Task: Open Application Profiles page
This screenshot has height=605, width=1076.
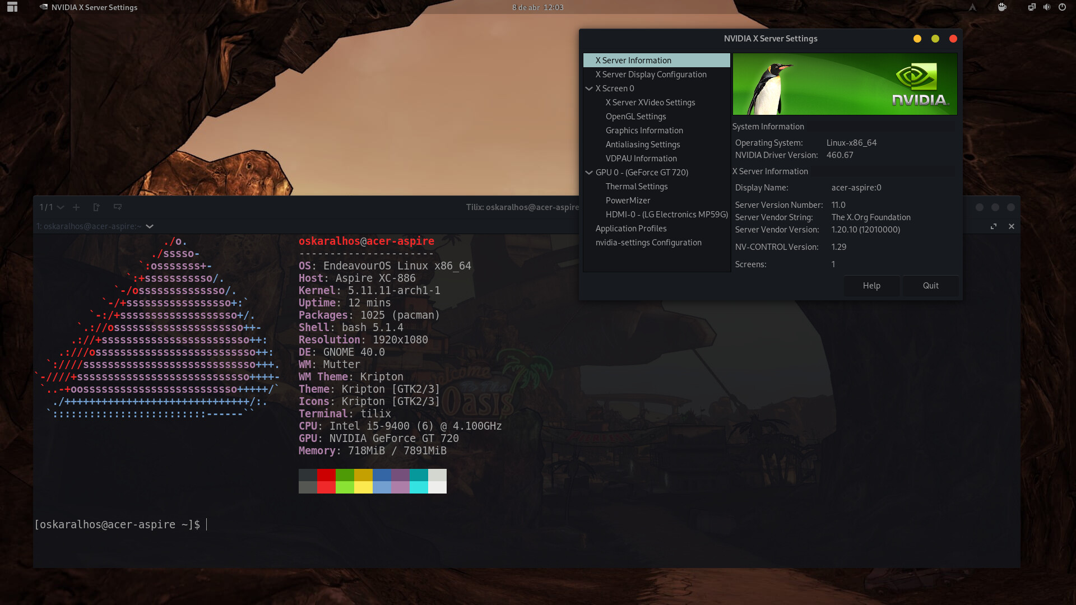Action: pos(631,229)
